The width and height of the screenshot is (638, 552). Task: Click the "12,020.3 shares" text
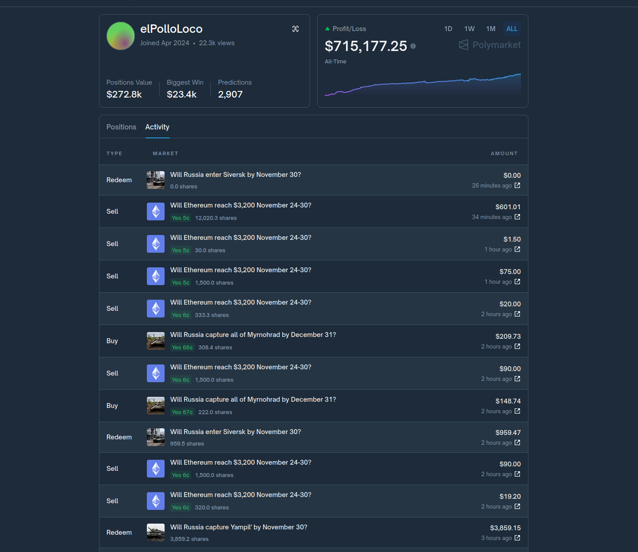point(216,218)
